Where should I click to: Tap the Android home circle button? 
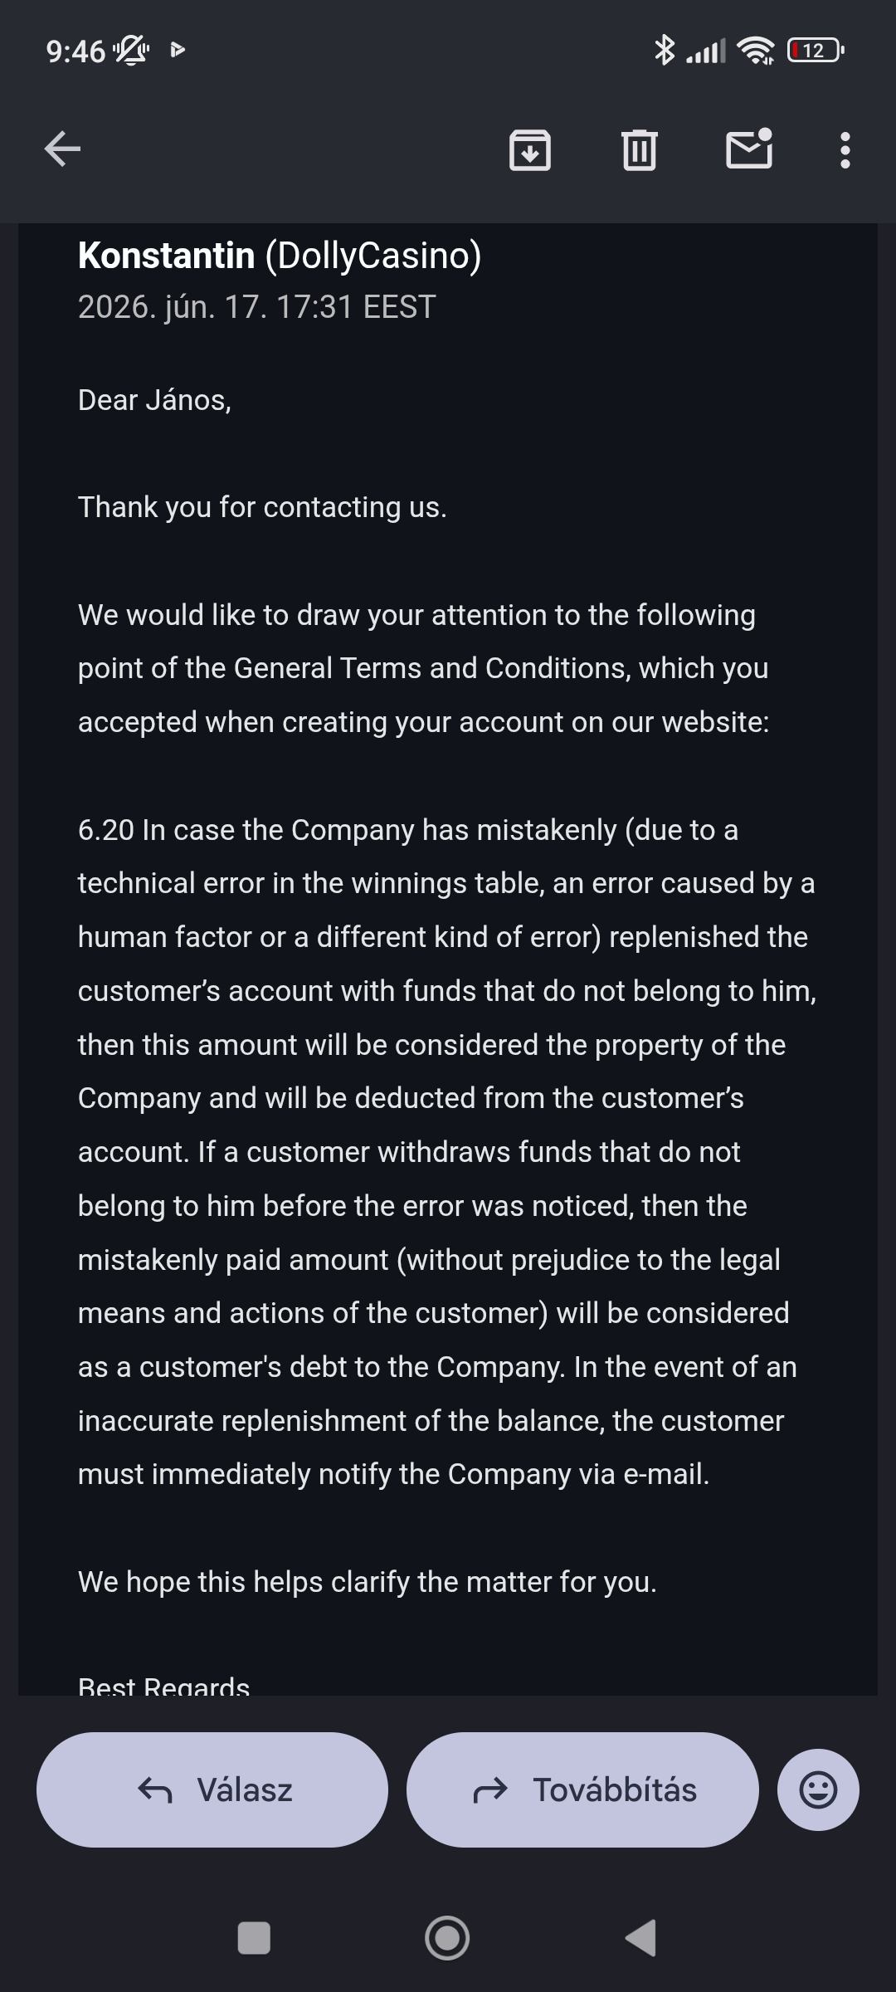(447, 1938)
